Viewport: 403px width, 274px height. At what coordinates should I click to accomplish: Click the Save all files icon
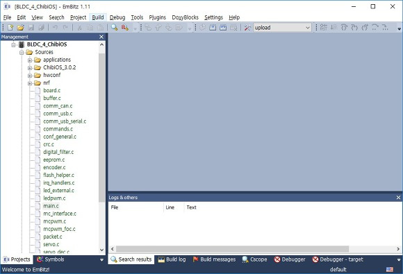[x=41, y=28]
